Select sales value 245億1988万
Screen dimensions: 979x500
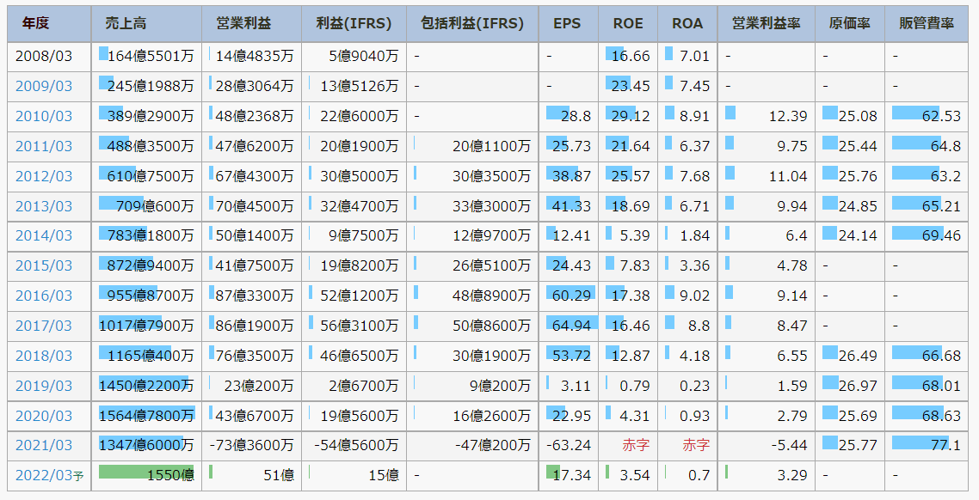point(151,86)
